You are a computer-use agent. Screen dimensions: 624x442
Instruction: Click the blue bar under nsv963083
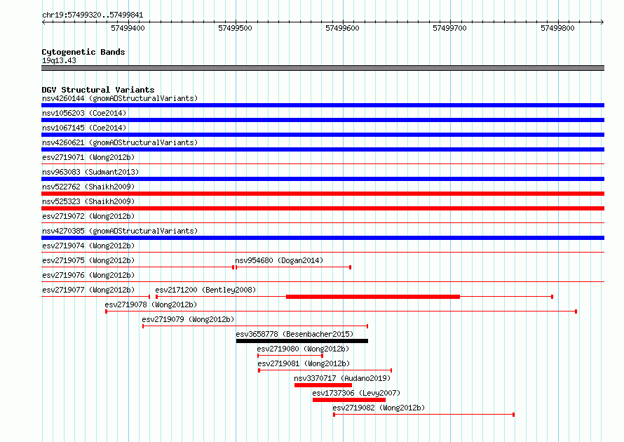click(323, 179)
